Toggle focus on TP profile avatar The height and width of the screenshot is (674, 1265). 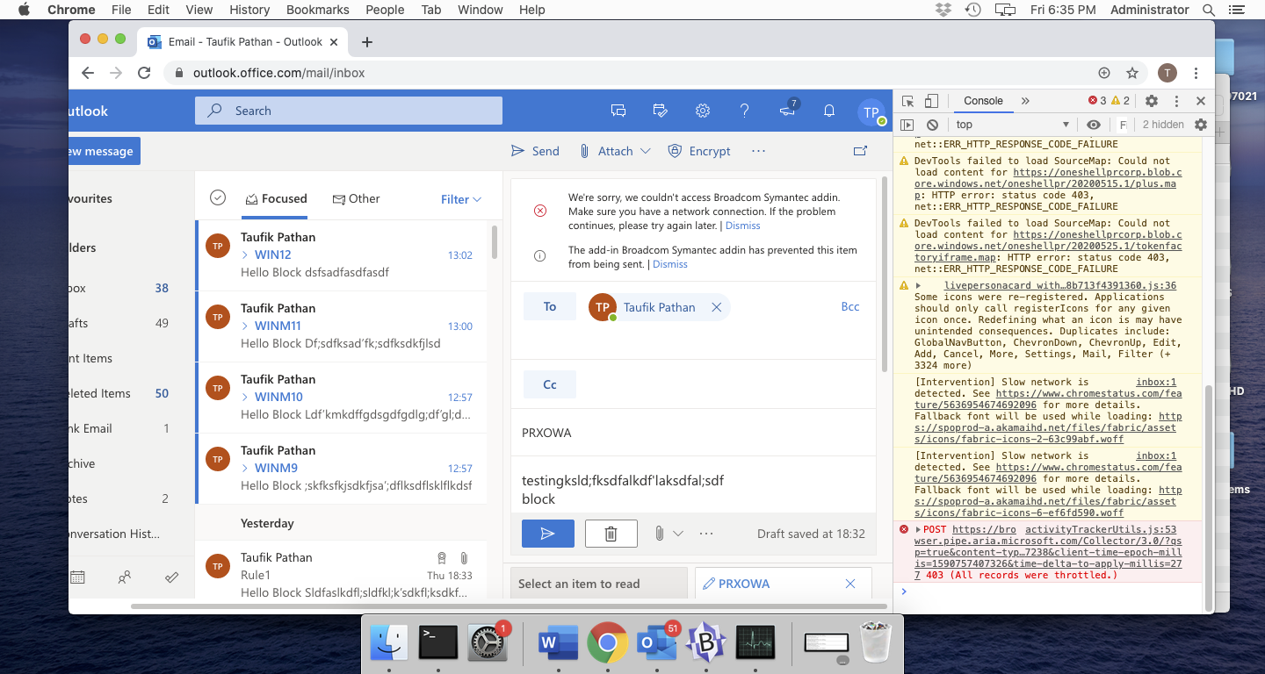click(870, 111)
